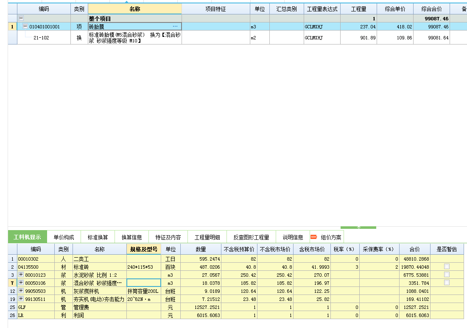Collapse item 010401001001 tree node
This screenshot has height=328, width=467.
[x=25, y=26]
